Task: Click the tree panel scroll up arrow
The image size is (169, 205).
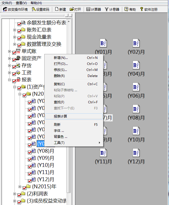Action: coord(69,21)
